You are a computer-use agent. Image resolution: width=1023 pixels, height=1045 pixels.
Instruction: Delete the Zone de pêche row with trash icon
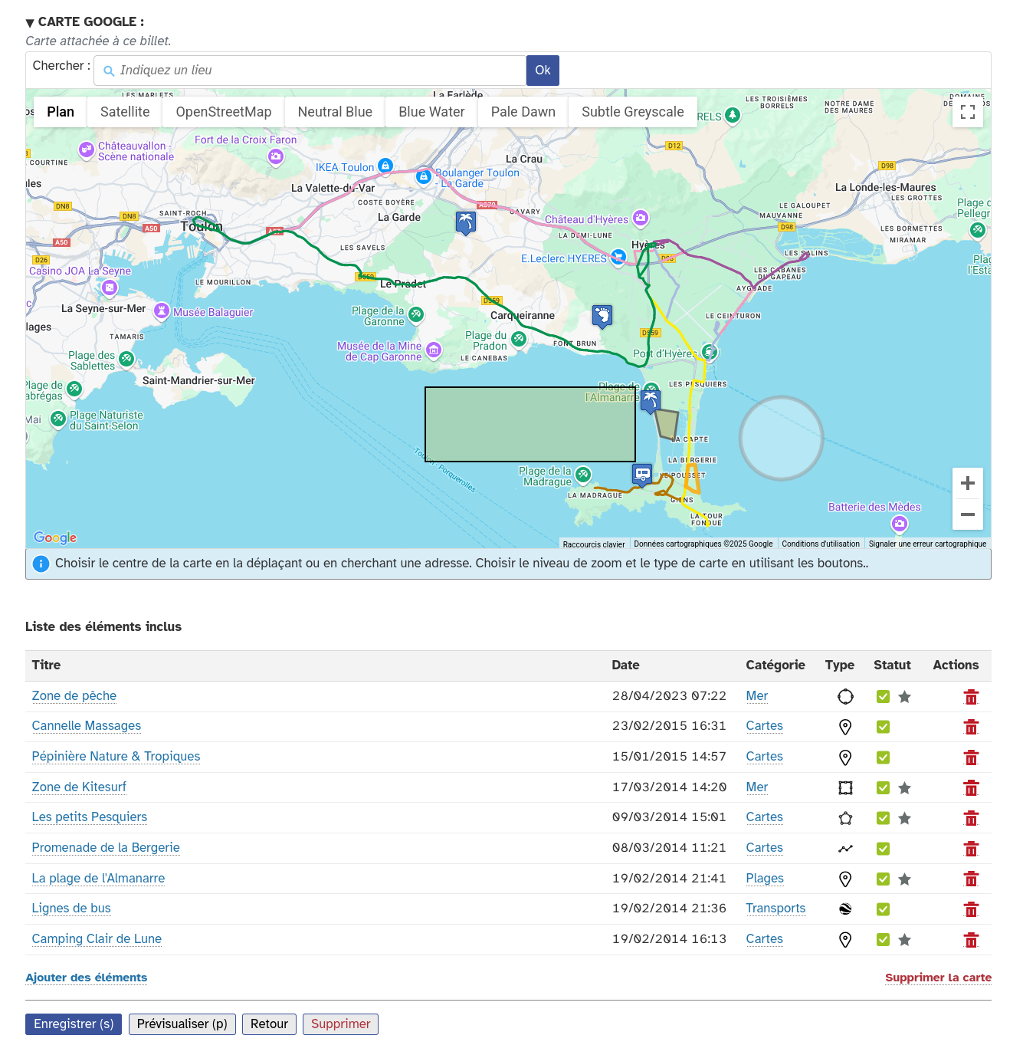pos(971,697)
